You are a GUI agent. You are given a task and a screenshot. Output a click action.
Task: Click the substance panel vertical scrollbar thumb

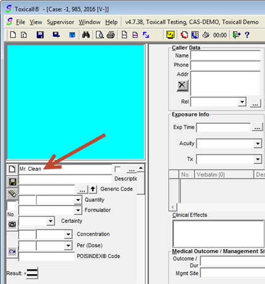tap(141, 183)
